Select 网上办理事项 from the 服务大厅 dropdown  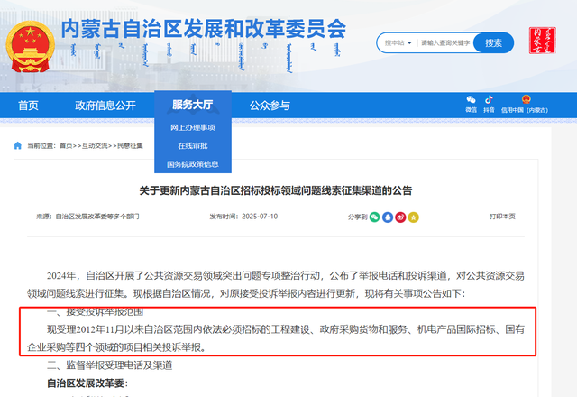coord(192,128)
